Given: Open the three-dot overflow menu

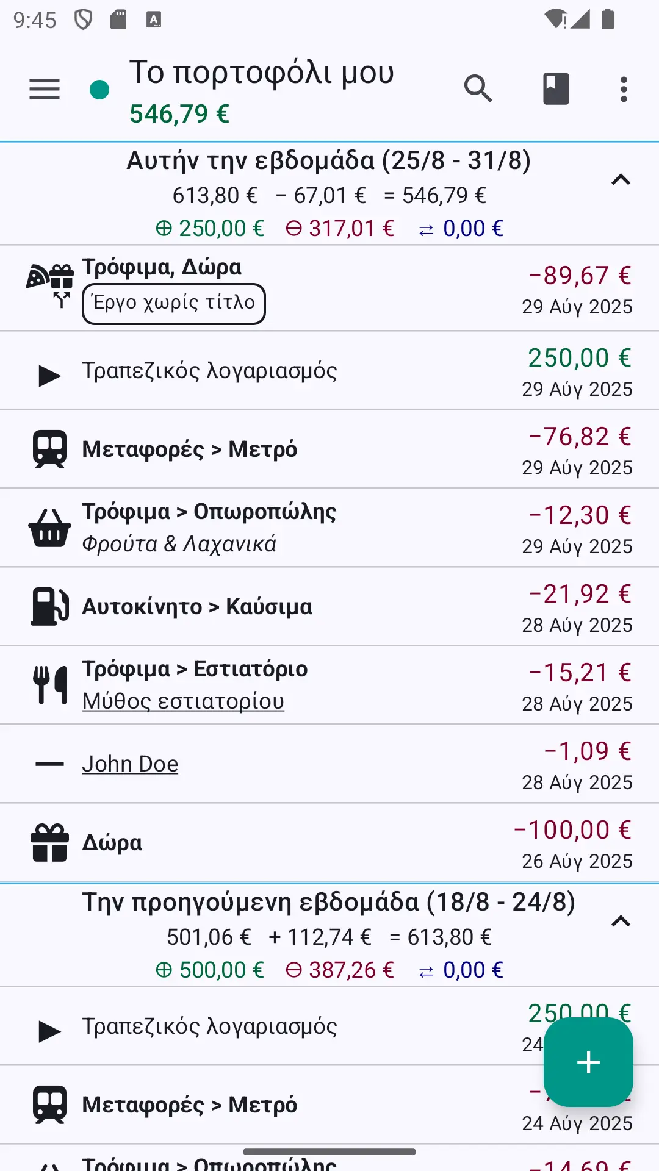Looking at the screenshot, I should tap(623, 89).
